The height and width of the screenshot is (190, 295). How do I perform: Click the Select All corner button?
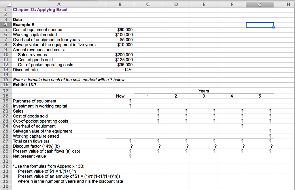click(6, 4)
